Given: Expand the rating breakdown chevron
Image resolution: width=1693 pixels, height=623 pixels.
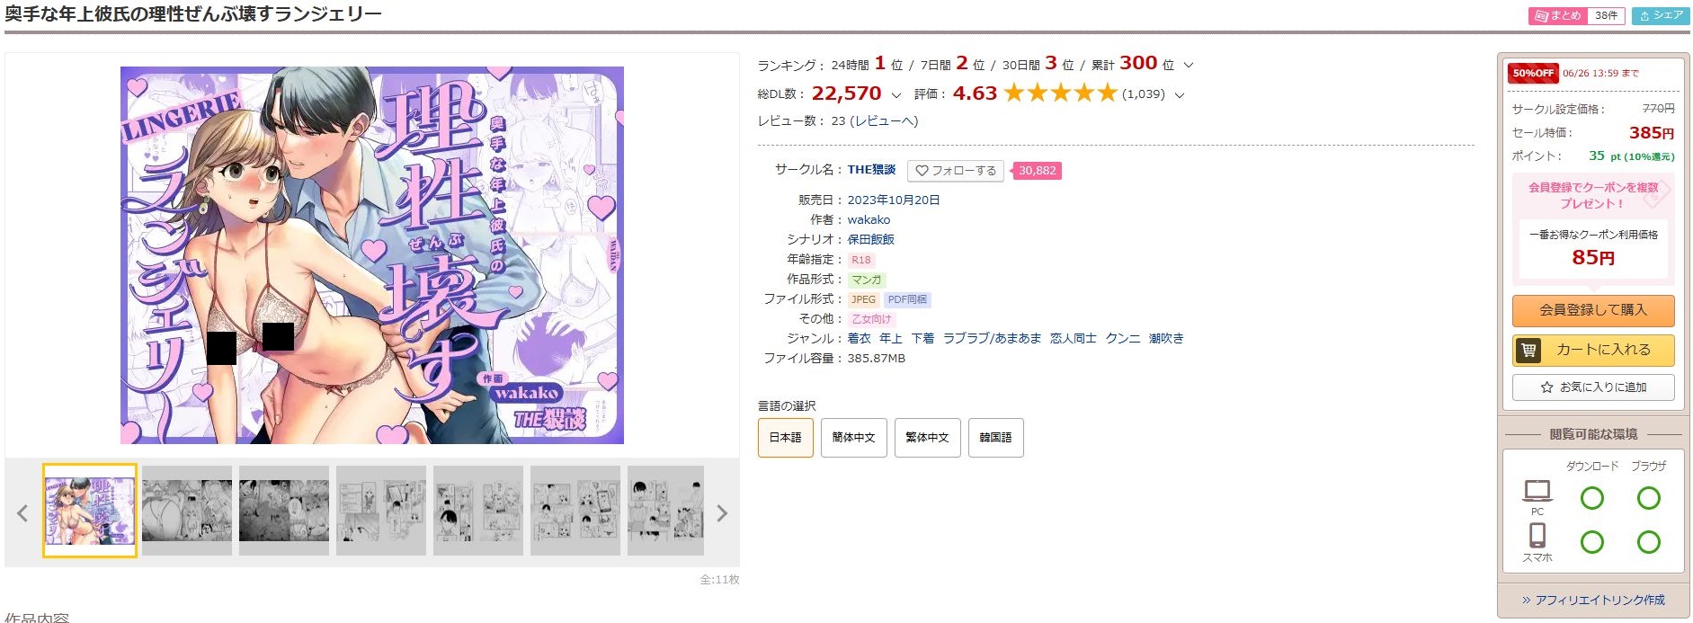Looking at the screenshot, I should pyautogui.click(x=1180, y=94).
